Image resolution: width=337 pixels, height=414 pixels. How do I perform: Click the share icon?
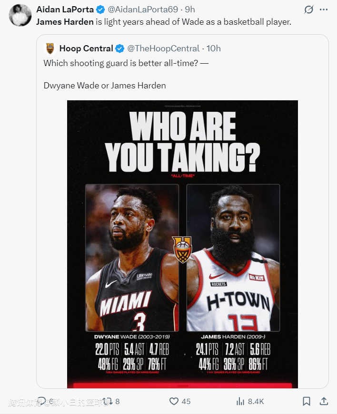[324, 402]
